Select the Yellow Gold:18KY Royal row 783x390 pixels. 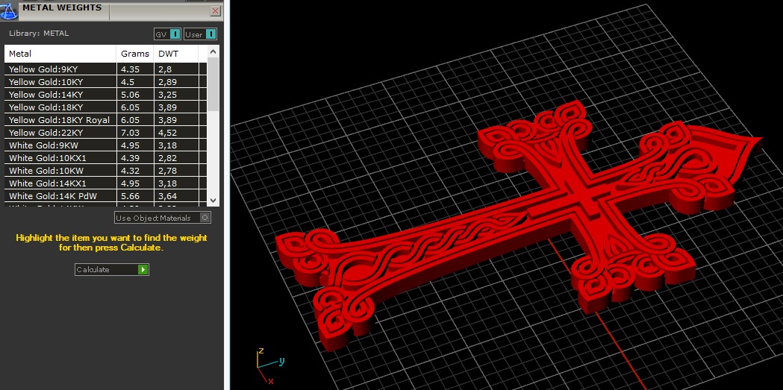click(105, 120)
